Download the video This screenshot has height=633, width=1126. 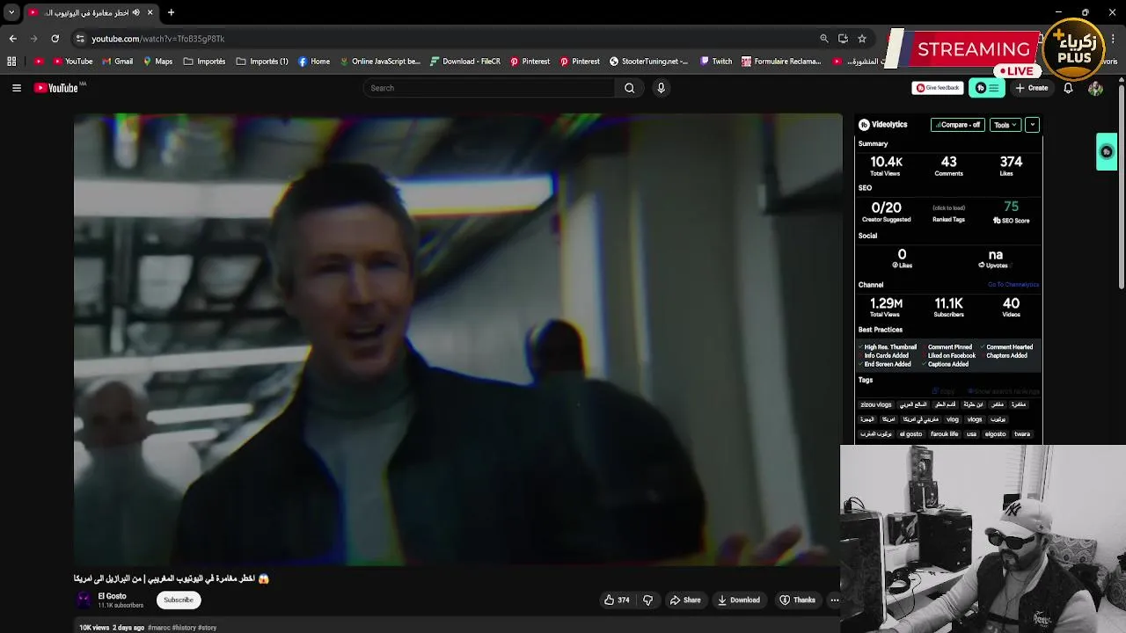(x=739, y=600)
